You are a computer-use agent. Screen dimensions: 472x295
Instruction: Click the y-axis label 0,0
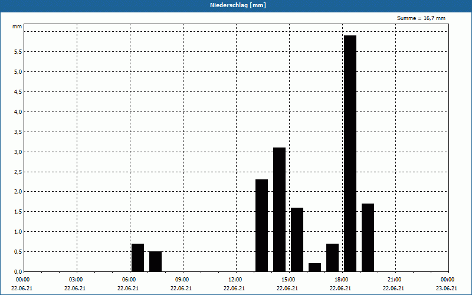[18, 271]
